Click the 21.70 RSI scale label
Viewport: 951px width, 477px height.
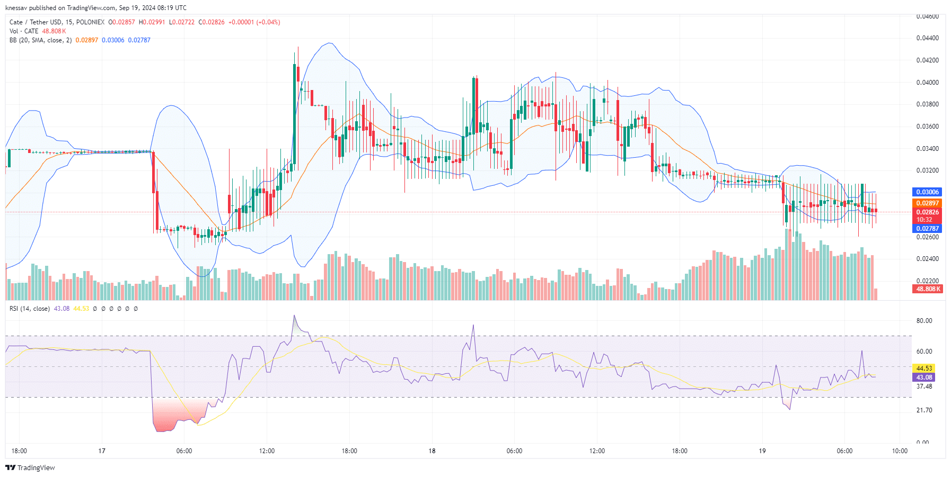924,410
